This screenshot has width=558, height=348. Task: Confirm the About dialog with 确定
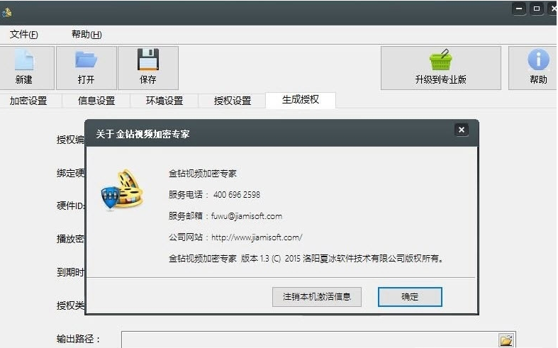click(x=410, y=297)
